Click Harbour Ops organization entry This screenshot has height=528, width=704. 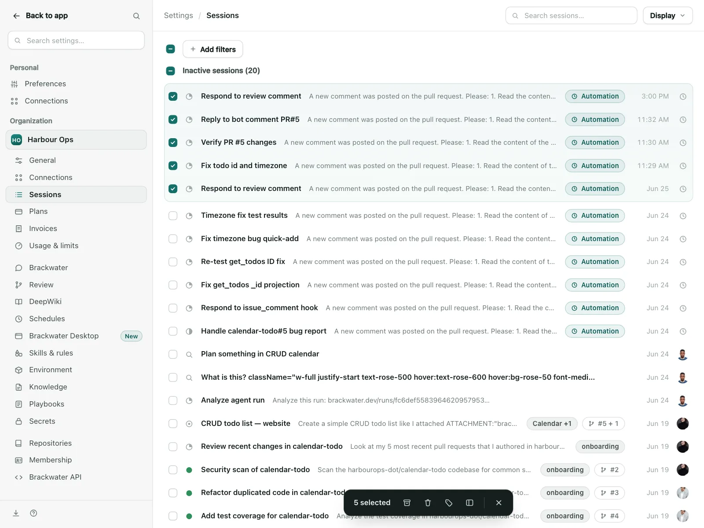76,139
